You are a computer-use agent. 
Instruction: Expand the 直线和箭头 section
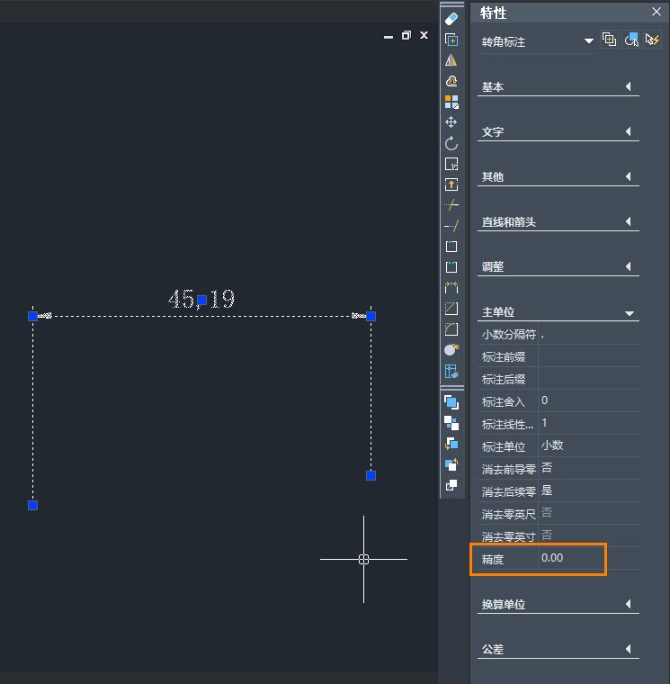(x=628, y=221)
